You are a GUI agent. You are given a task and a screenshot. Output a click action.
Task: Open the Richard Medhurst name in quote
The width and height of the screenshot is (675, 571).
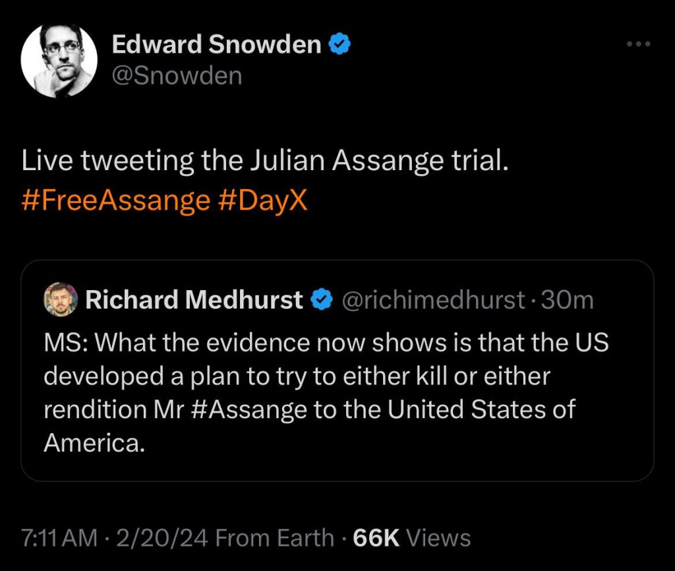[x=194, y=300]
